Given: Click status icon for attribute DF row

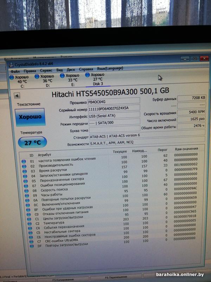Looking at the screenshot, I should 32,246.
